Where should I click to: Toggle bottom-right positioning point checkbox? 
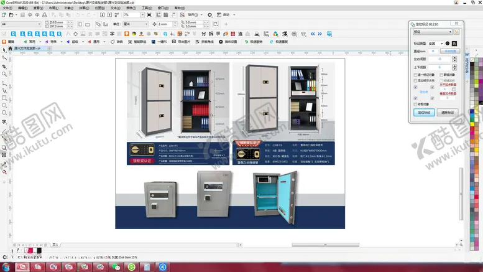tap(433, 98)
